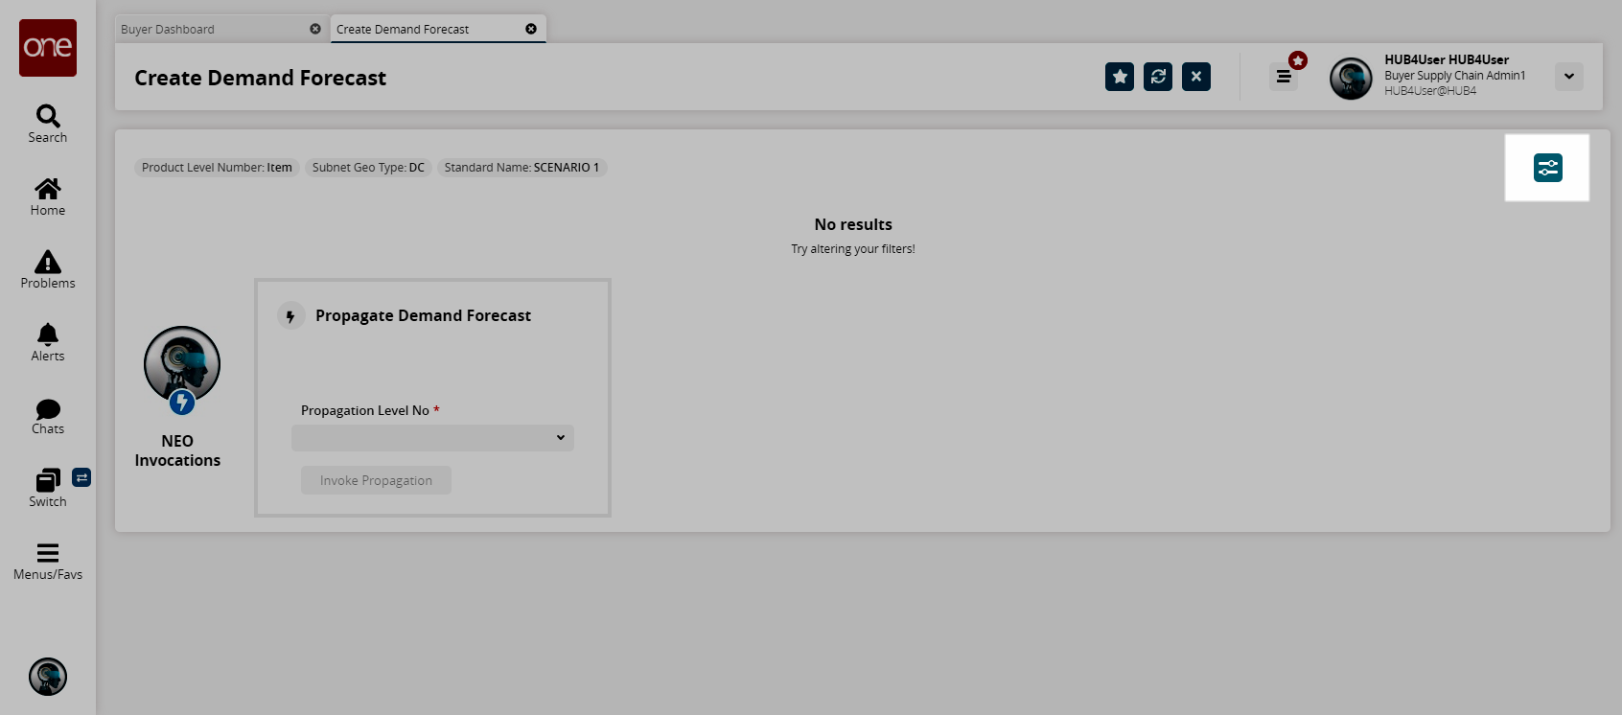
Task: Click the Propagate Demand Forecast heading
Action: (423, 316)
